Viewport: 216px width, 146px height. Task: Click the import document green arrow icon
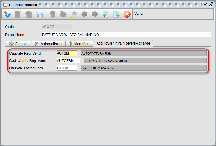105,14
